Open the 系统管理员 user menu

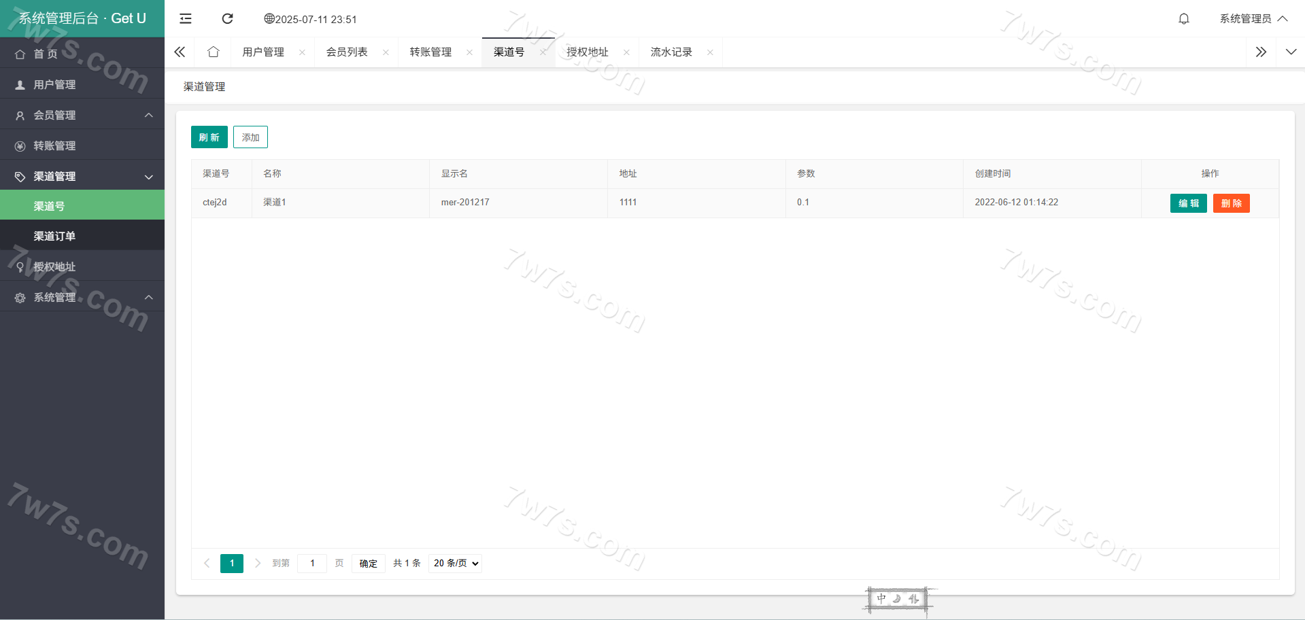pos(1253,19)
